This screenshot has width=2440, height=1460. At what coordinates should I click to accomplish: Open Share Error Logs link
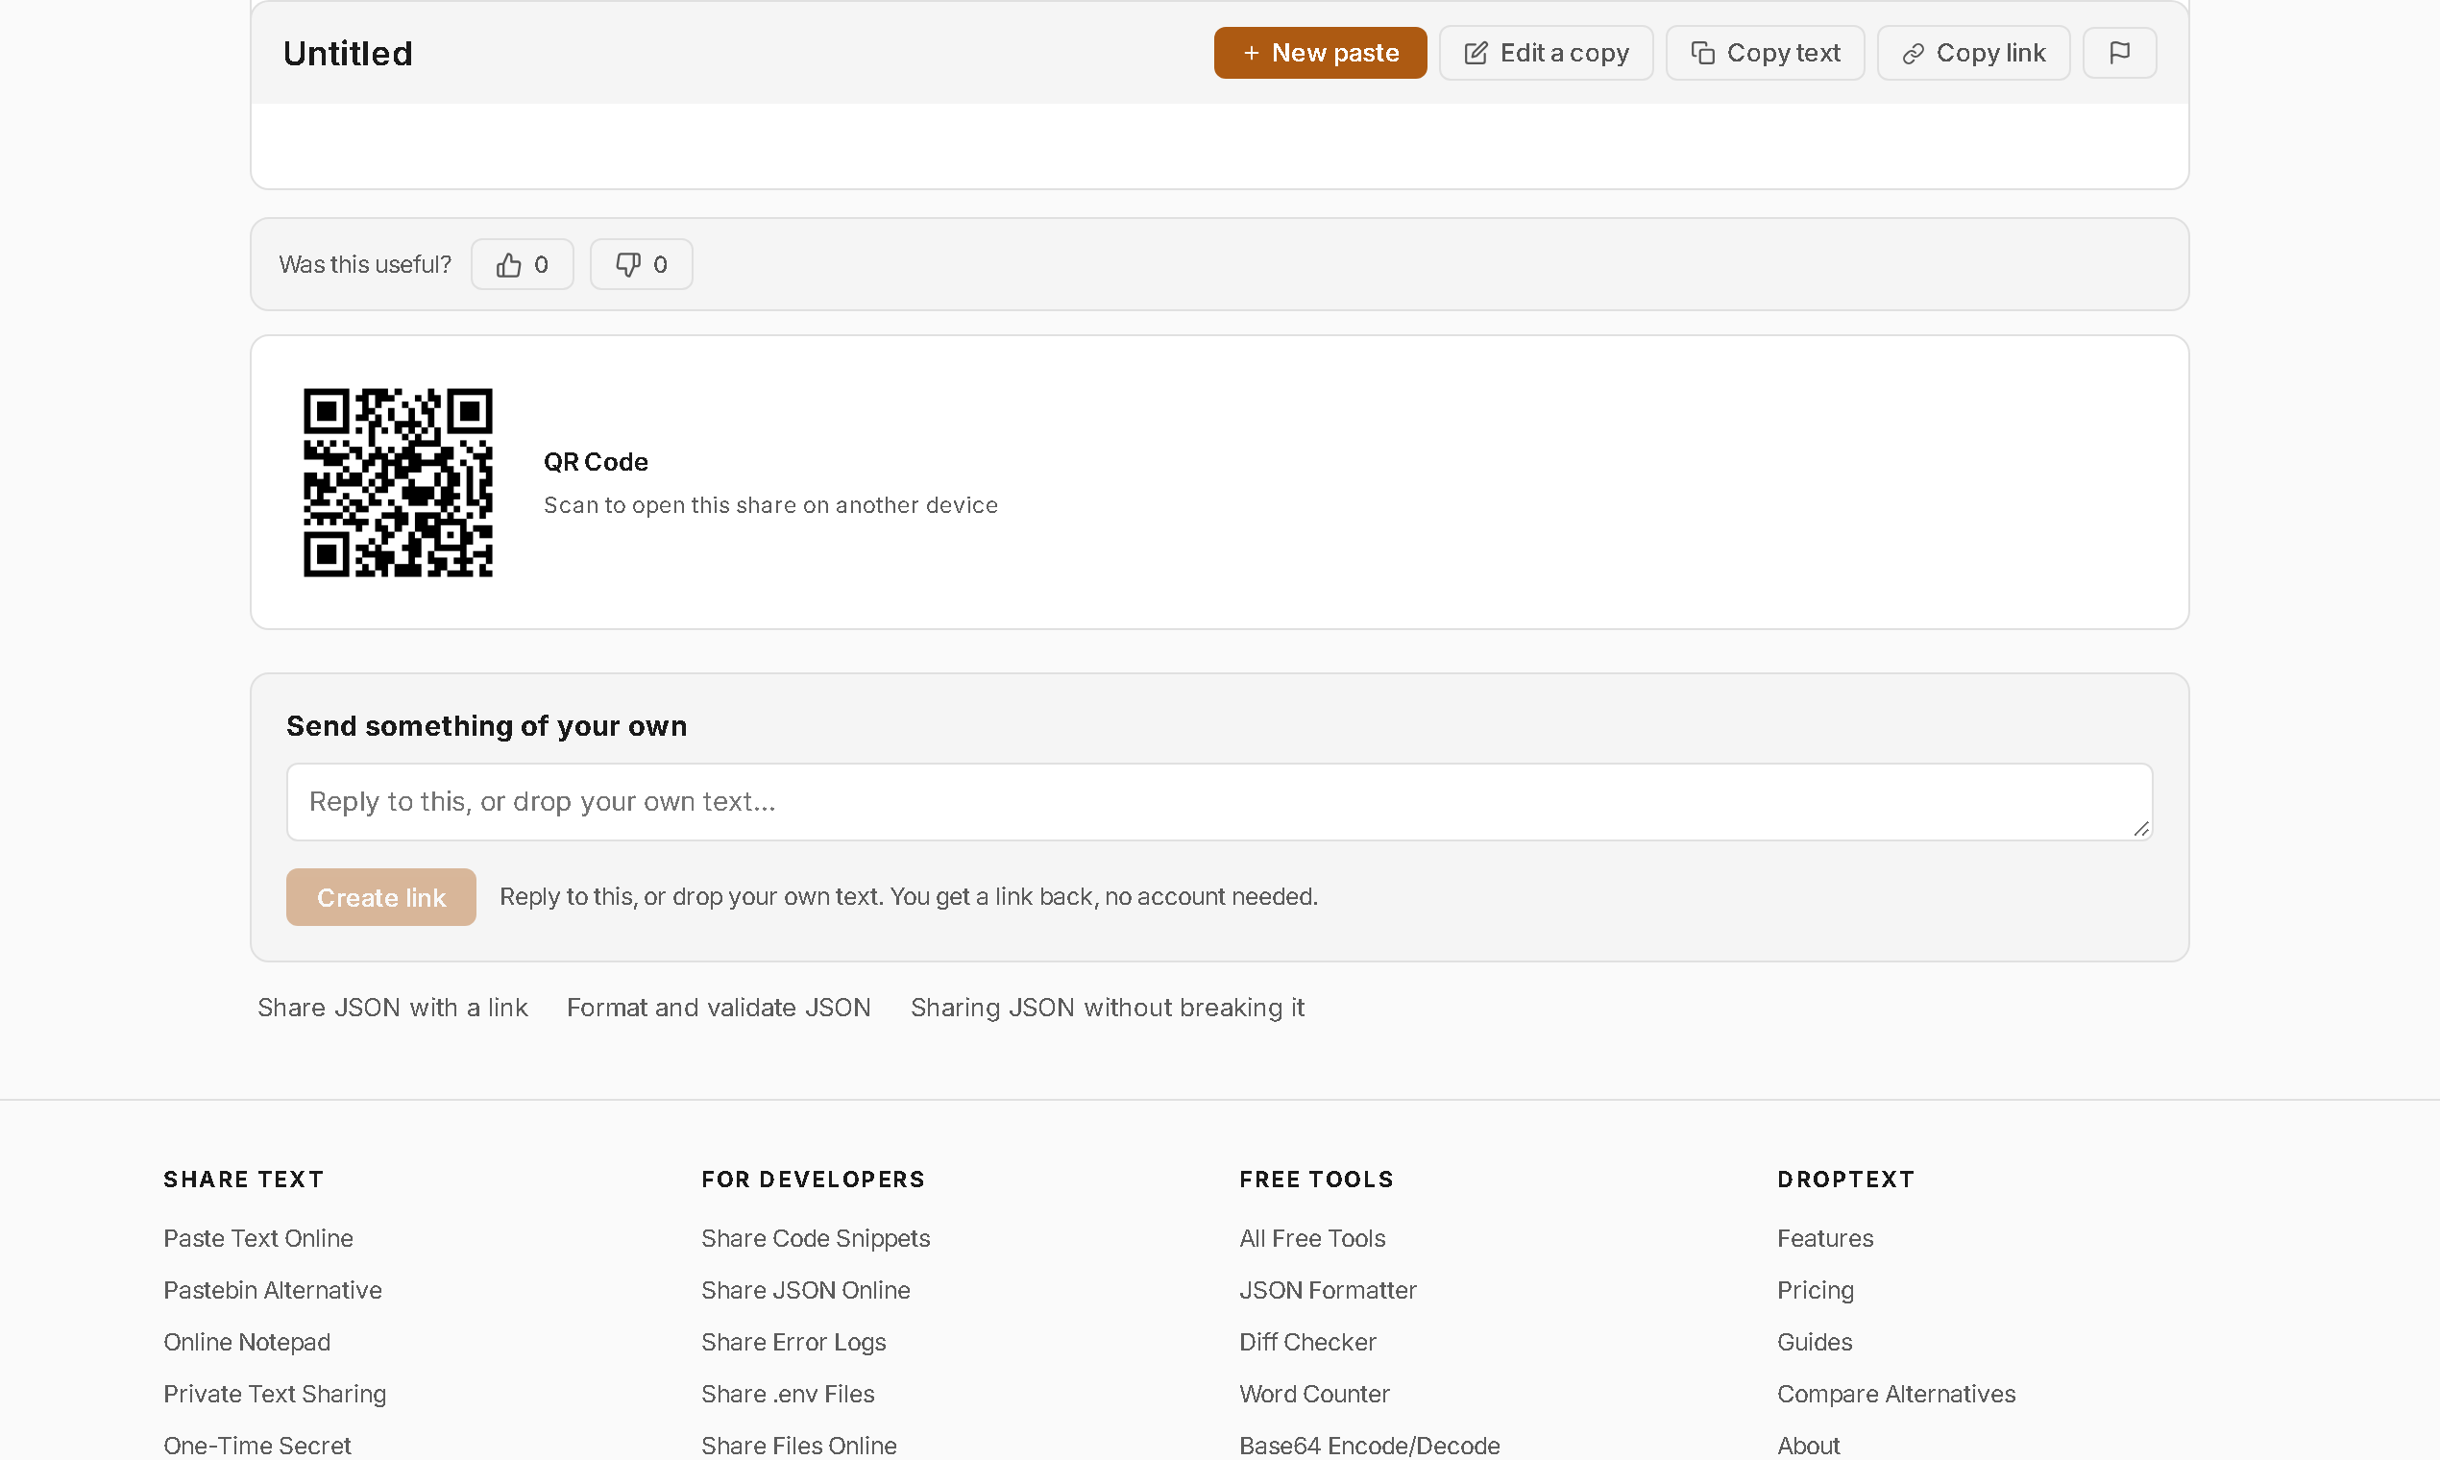click(x=793, y=1342)
